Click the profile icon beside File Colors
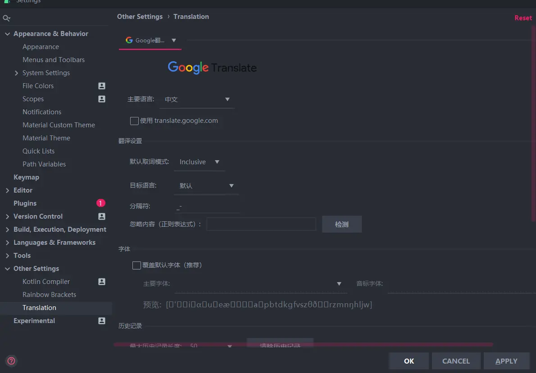 coord(102,86)
